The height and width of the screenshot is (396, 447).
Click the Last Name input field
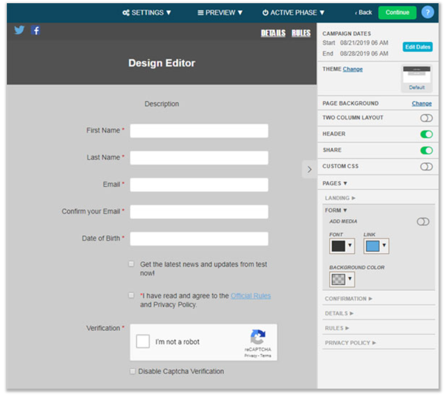[199, 158]
